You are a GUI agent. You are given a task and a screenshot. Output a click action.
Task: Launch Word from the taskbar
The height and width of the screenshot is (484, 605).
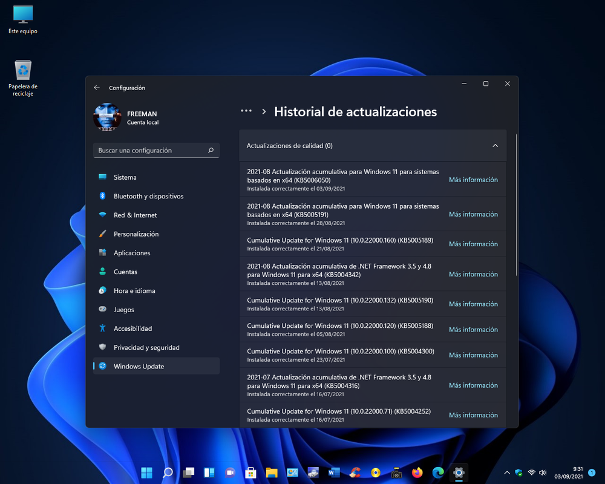(334, 473)
